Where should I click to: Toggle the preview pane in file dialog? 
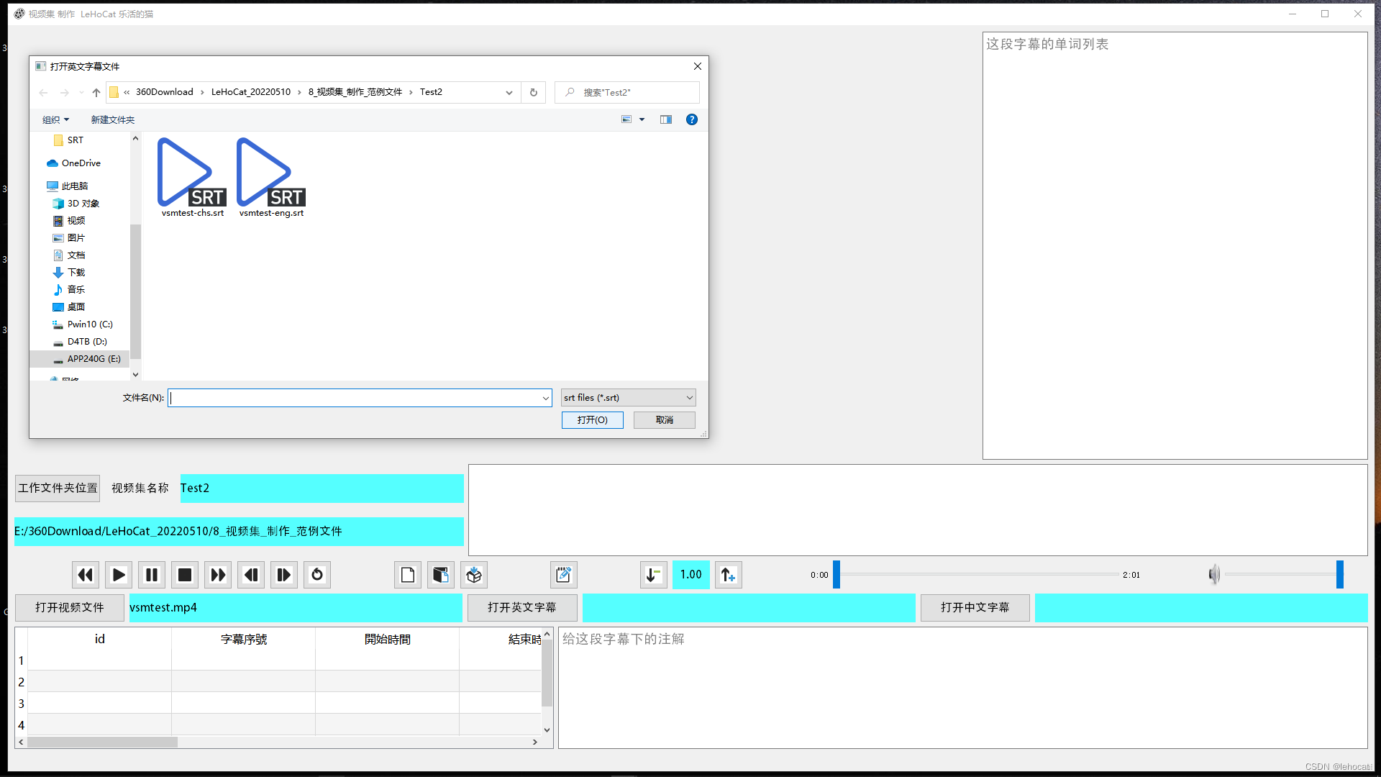coord(666,119)
